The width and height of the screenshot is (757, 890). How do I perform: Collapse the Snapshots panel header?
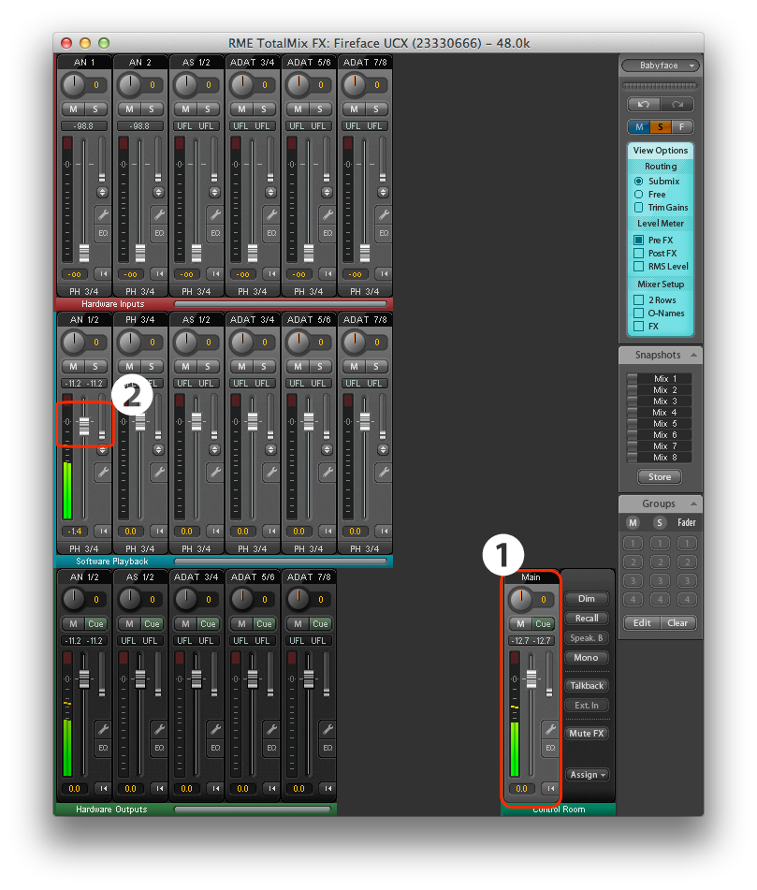pyautogui.click(x=661, y=355)
